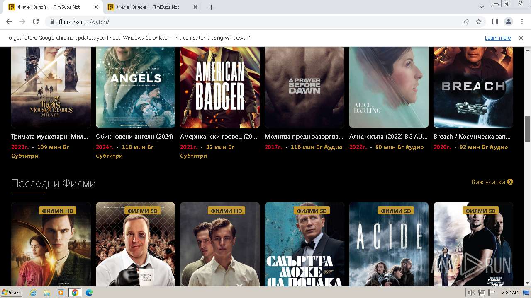
Task: Bookmark this page with the star icon
Action: tap(479, 22)
